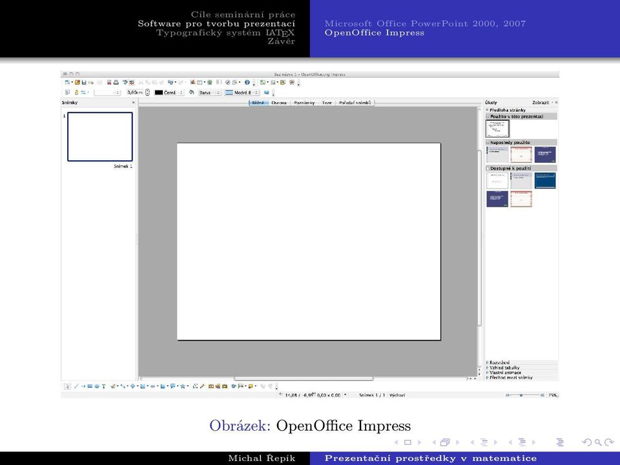Select the arrow Selection tool

click(x=67, y=386)
